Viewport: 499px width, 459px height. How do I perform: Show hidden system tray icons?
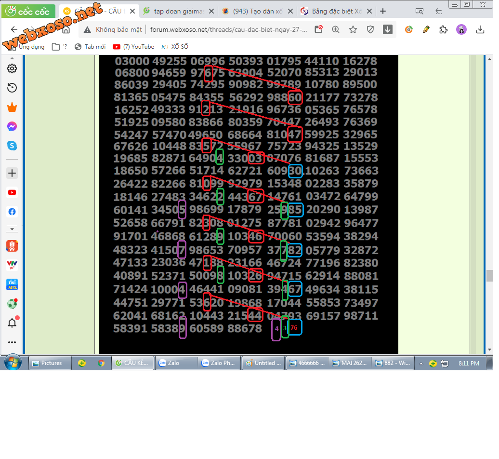click(421, 364)
